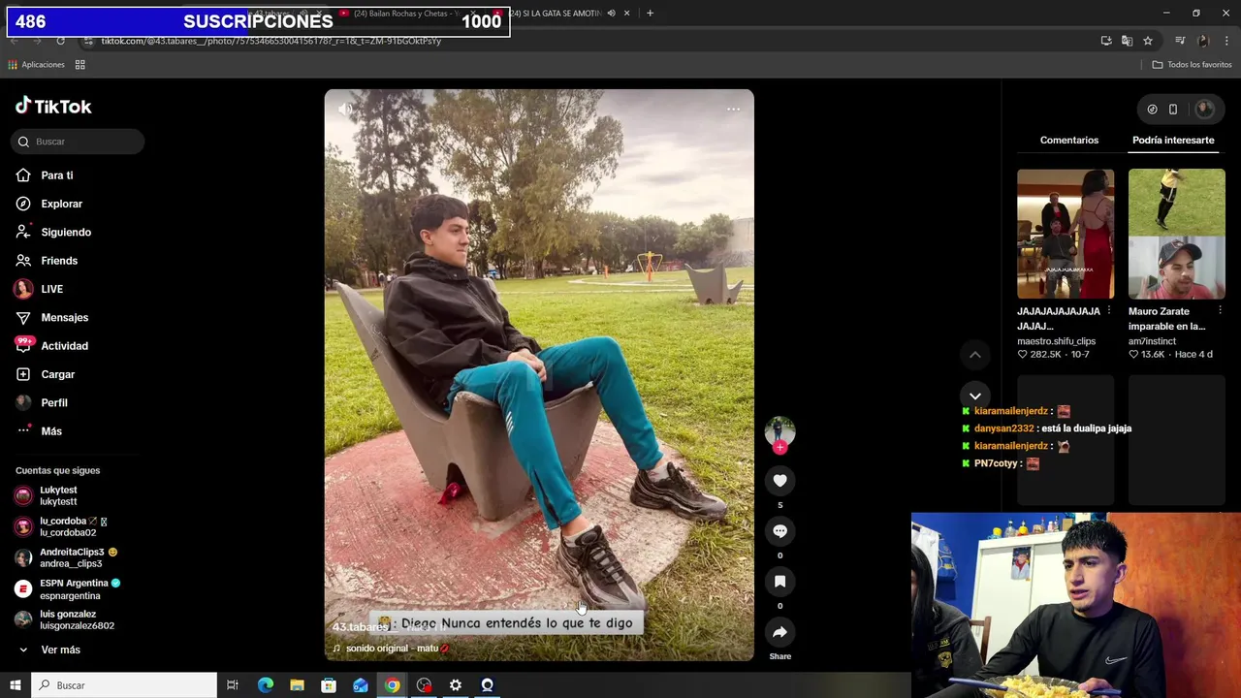Image resolution: width=1241 pixels, height=698 pixels.
Task: Open Task View in the taskbar
Action: [x=233, y=685]
